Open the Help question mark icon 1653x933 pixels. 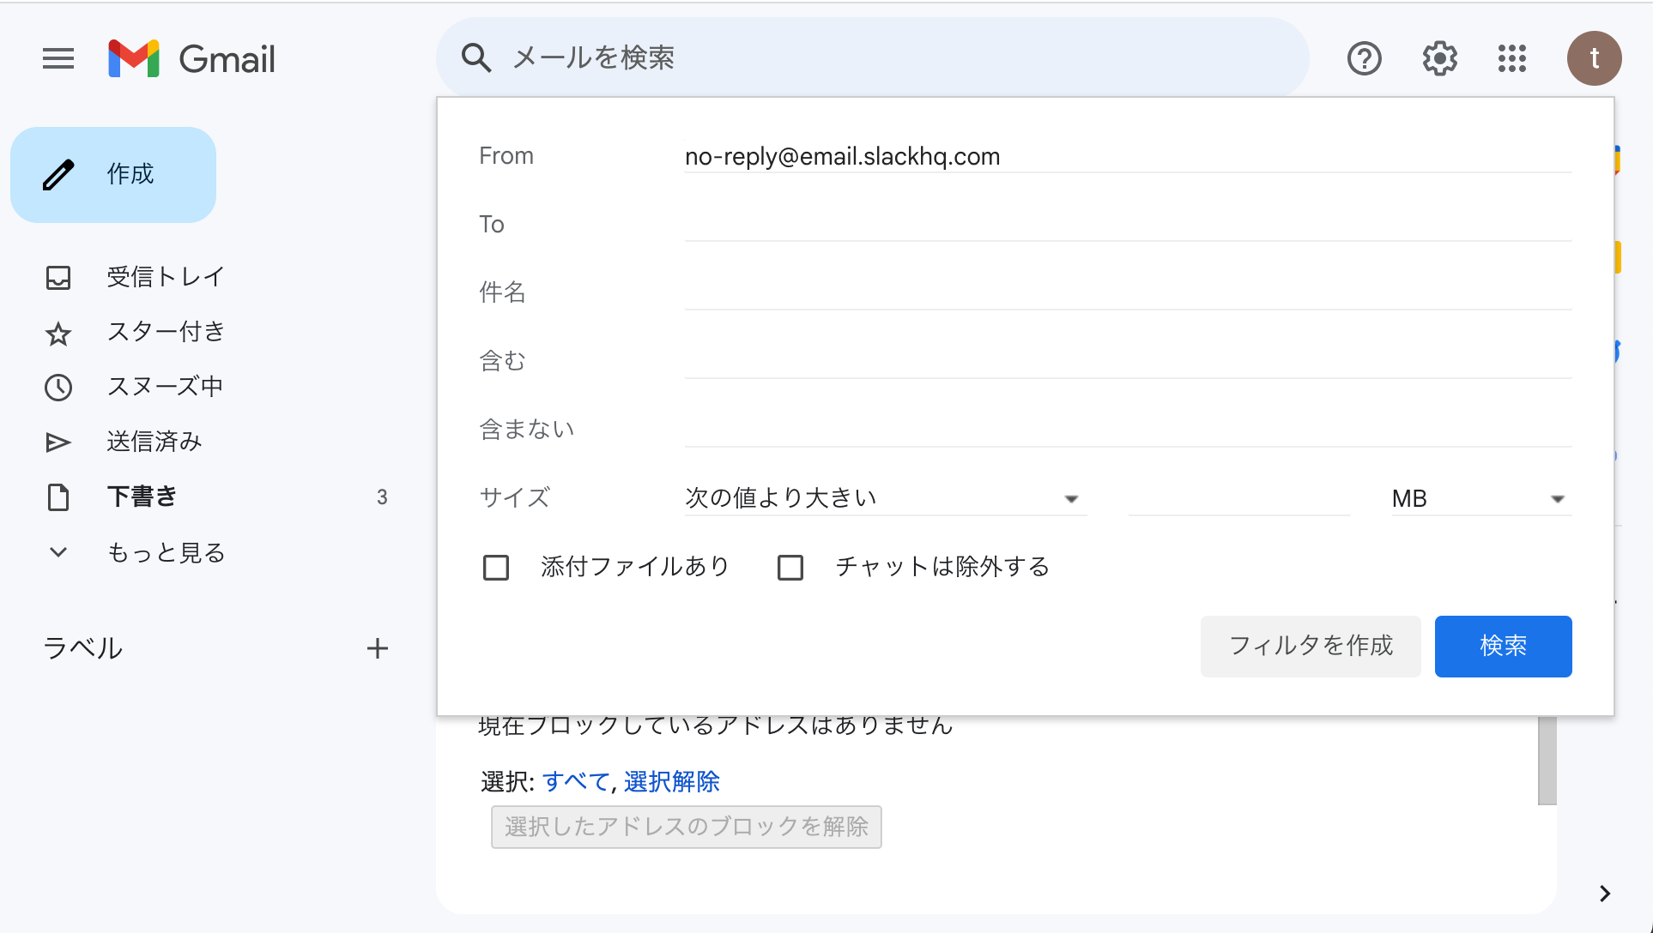[x=1364, y=58]
